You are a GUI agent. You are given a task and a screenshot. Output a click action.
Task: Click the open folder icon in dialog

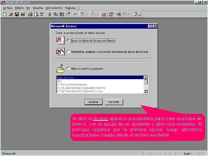tap(60, 69)
